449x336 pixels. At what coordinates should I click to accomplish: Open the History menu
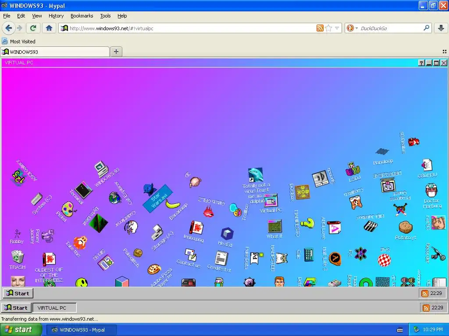point(56,16)
